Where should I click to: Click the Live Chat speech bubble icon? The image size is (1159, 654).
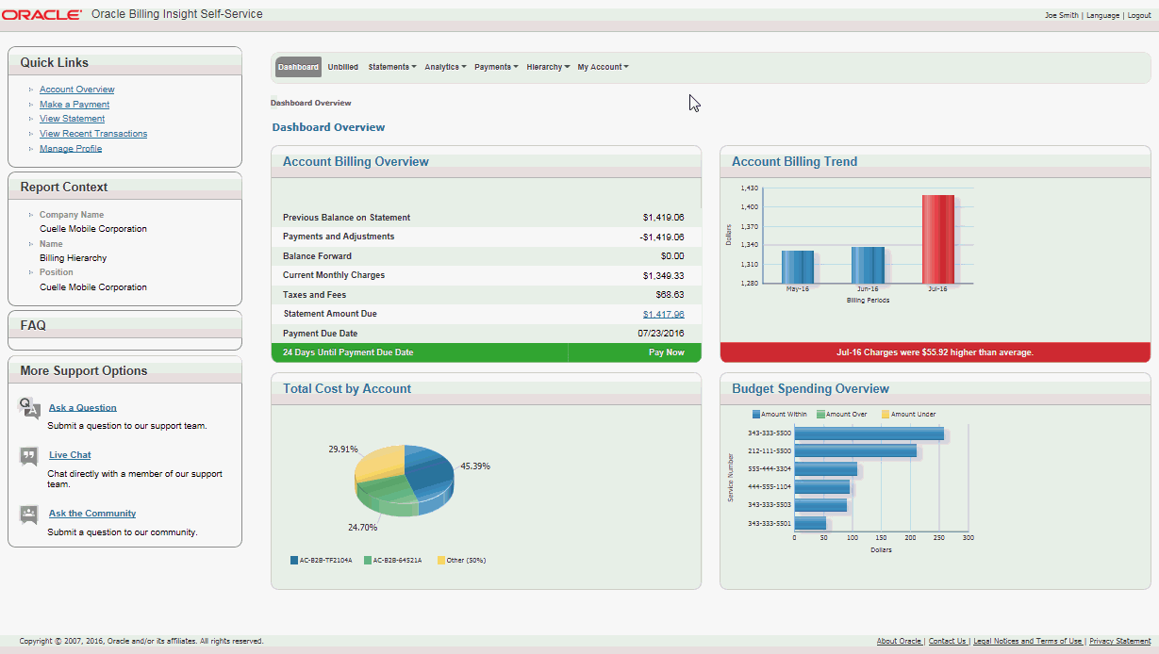coord(29,456)
